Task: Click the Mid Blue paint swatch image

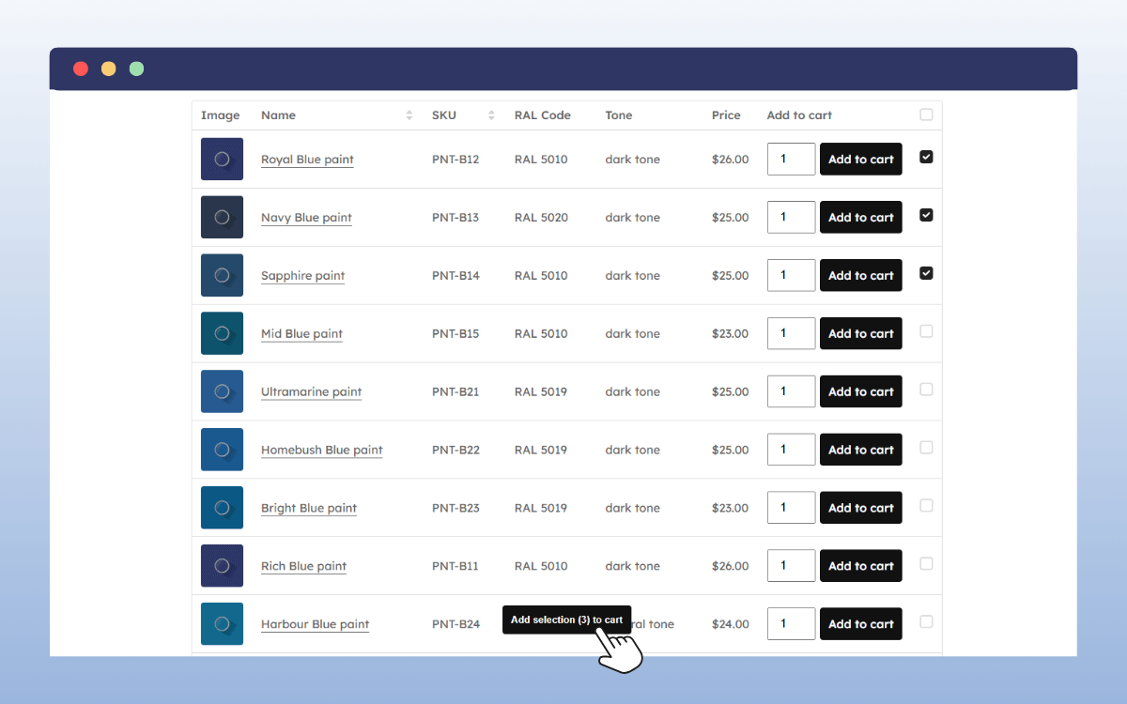Action: 222,333
